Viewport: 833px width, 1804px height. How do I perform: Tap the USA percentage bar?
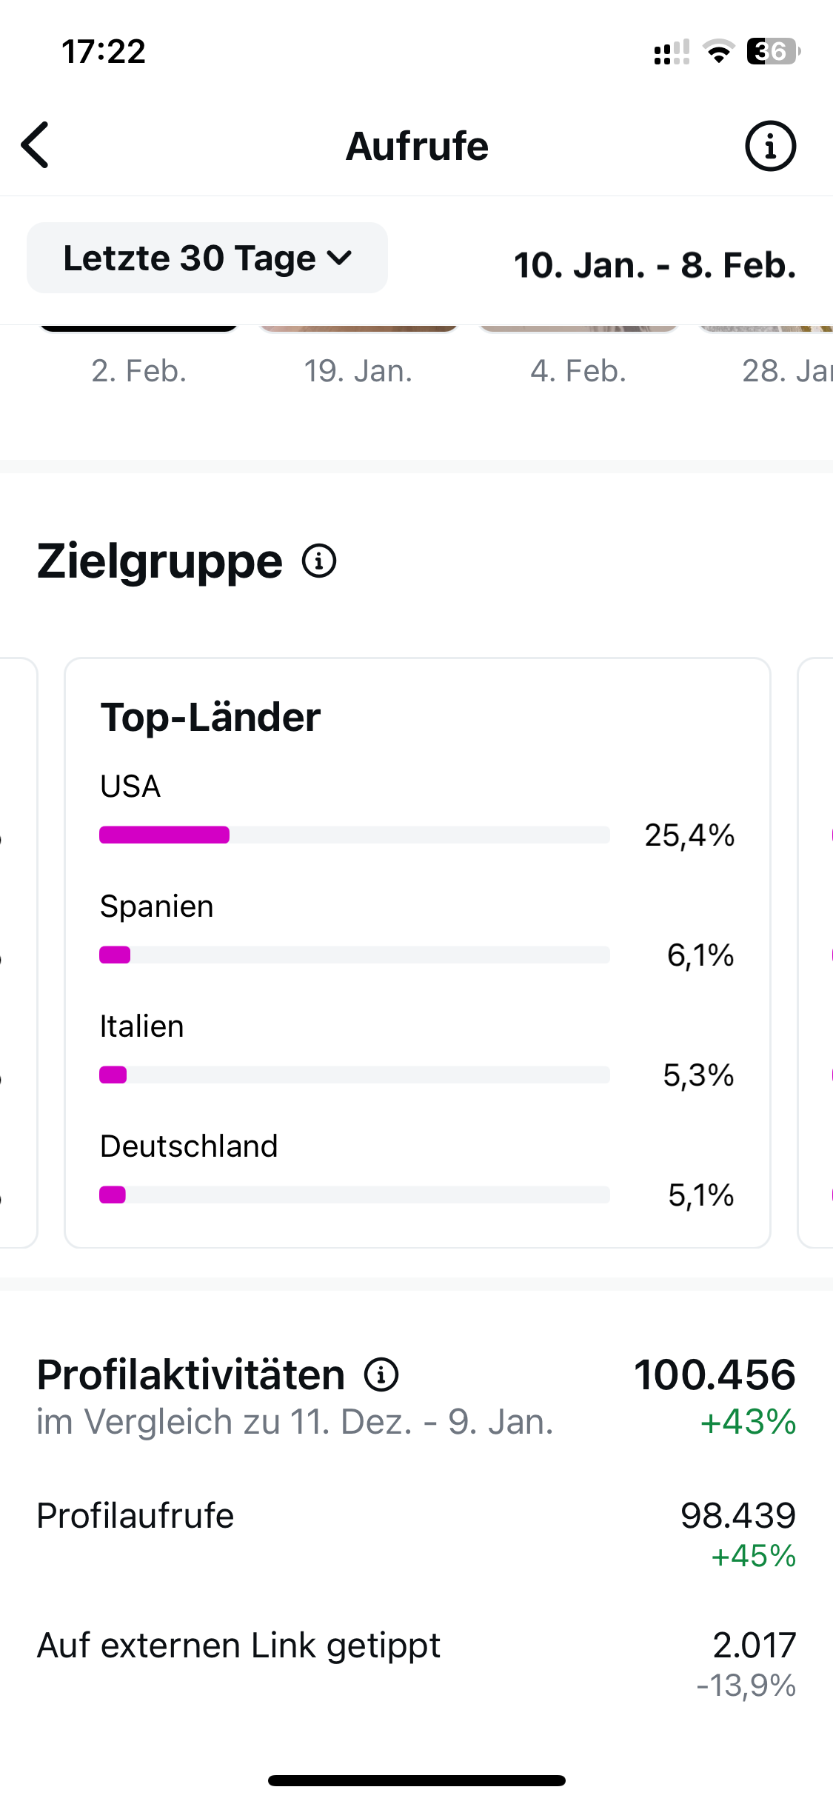355,835
